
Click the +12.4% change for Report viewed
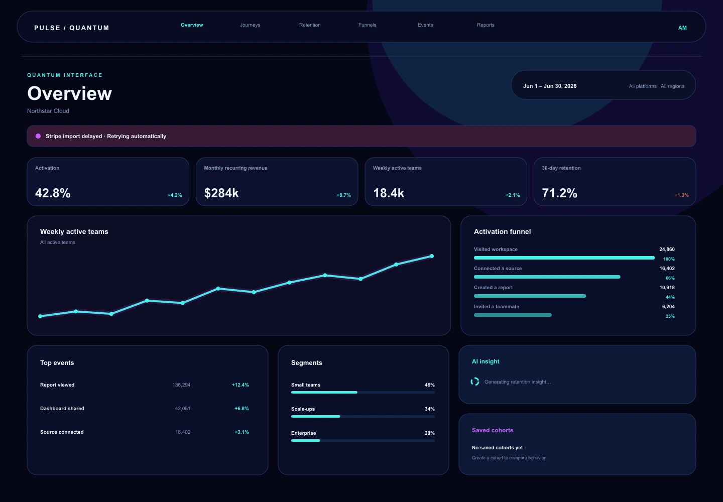pyautogui.click(x=240, y=385)
